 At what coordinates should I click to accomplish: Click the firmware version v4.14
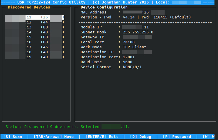(129, 17)
